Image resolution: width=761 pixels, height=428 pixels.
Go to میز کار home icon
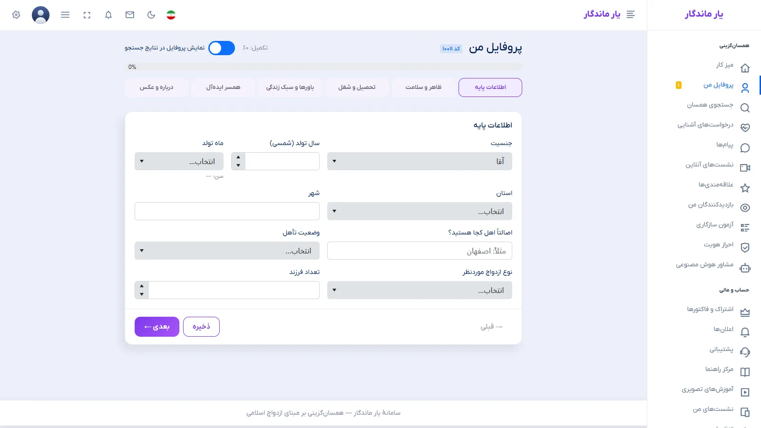click(745, 68)
